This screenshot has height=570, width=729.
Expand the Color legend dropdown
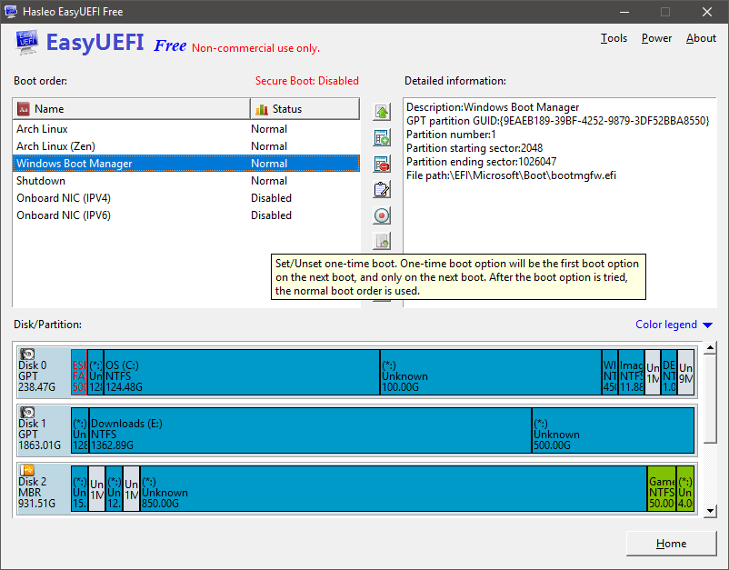674,325
